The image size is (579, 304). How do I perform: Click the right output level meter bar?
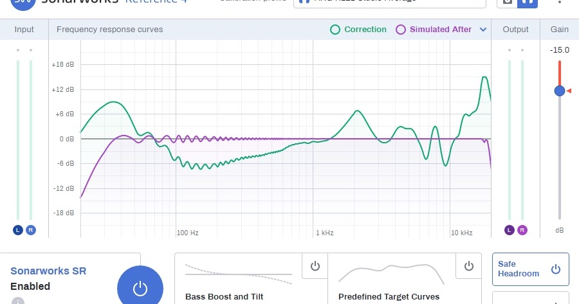tap(522, 140)
